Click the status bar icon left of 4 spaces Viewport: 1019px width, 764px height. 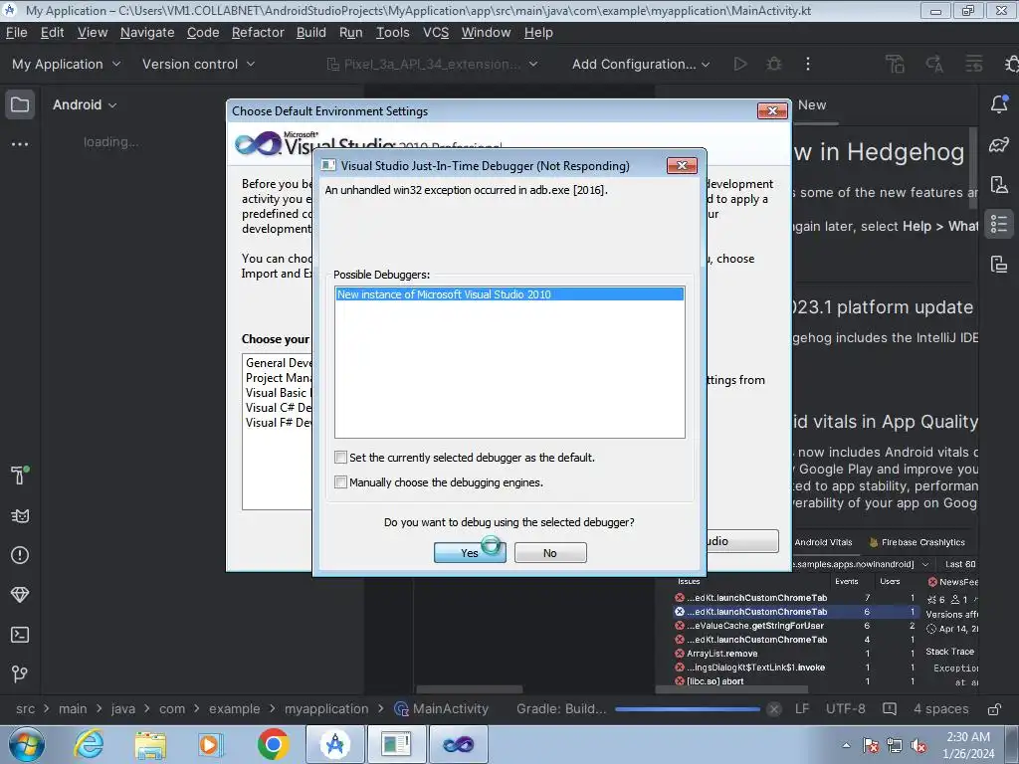(890, 708)
